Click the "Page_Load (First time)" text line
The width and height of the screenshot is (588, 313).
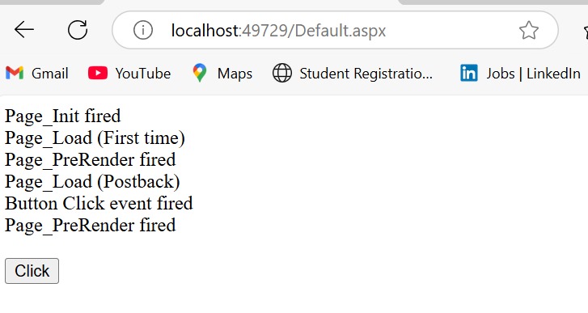point(95,138)
